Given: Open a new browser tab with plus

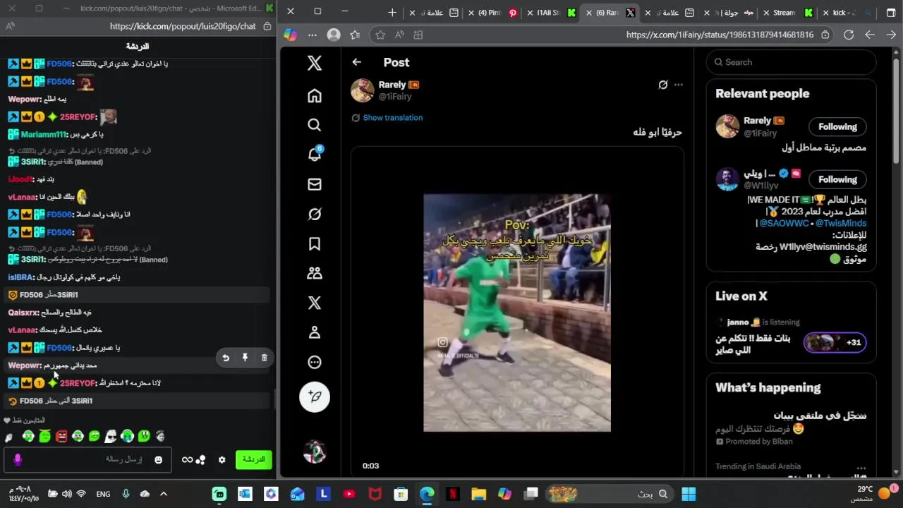Looking at the screenshot, I should tap(392, 13).
